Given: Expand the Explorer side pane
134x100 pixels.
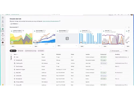Looking at the screenshot, I should click(11, 54).
